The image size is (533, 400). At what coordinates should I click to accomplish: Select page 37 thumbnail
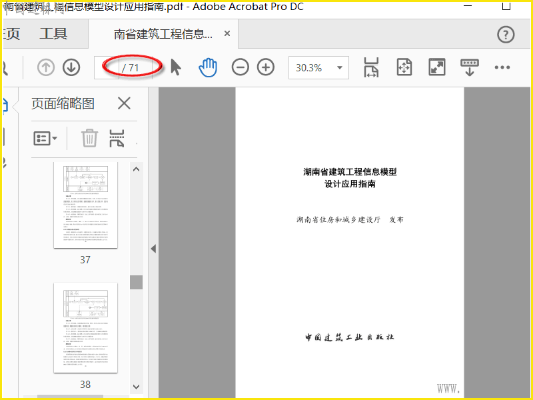point(86,205)
